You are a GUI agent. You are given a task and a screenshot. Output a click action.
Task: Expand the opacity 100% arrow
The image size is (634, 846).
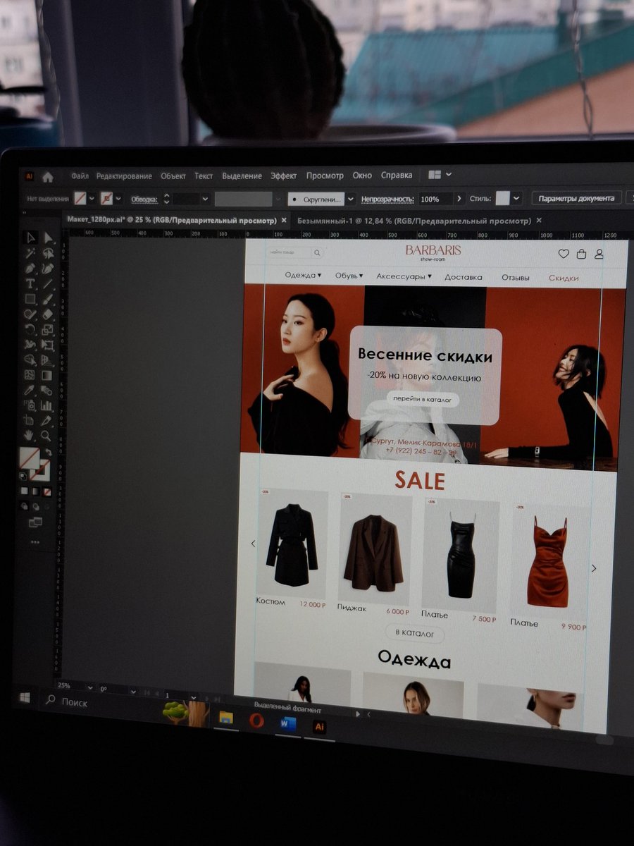[x=460, y=198]
